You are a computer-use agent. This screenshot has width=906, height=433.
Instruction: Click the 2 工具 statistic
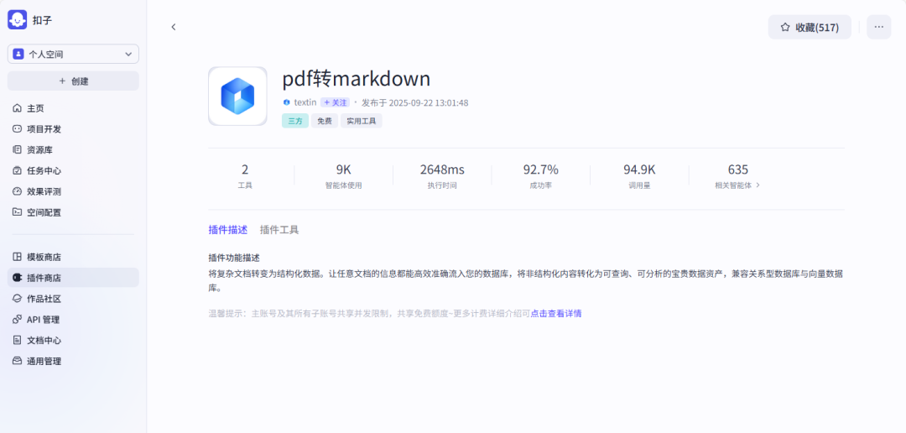pyautogui.click(x=245, y=175)
